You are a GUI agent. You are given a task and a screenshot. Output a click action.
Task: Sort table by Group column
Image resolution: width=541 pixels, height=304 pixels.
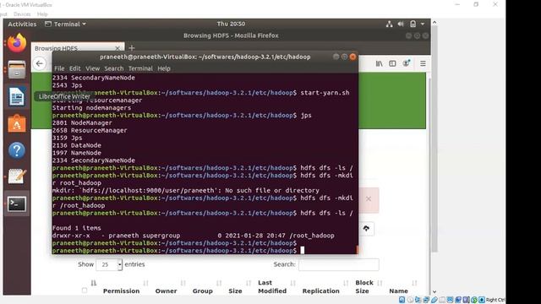203,290
